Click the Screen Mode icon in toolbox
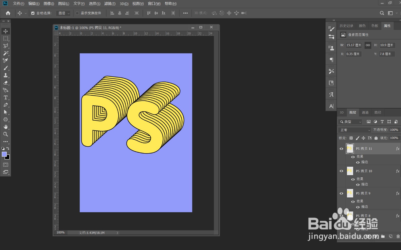Image resolution: width=401 pixels, height=250 pixels. [6, 172]
